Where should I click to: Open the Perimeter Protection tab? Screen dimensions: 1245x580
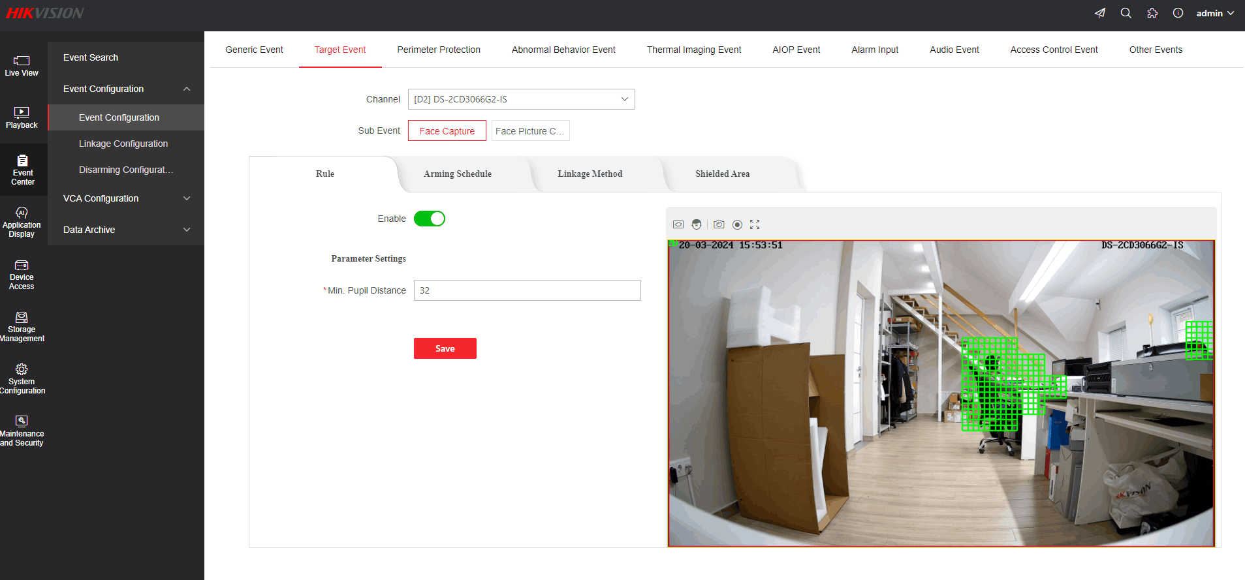[x=439, y=50]
